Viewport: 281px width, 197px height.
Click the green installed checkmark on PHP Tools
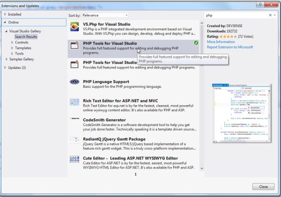[x=196, y=43]
